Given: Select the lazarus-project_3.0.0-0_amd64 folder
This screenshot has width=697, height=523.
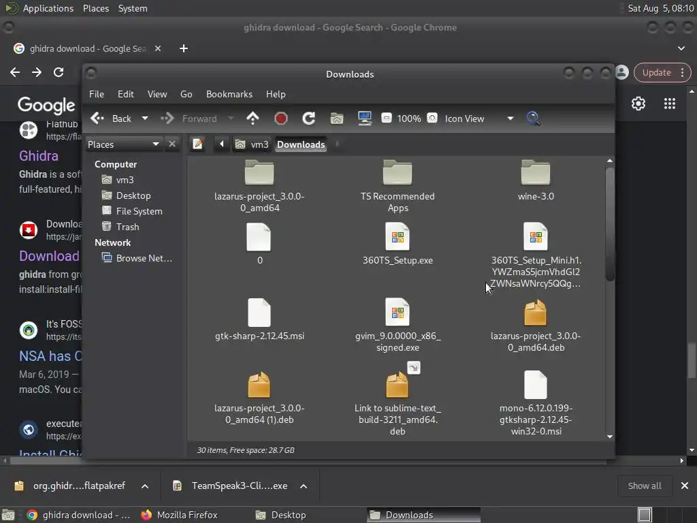Looking at the screenshot, I should [259, 187].
